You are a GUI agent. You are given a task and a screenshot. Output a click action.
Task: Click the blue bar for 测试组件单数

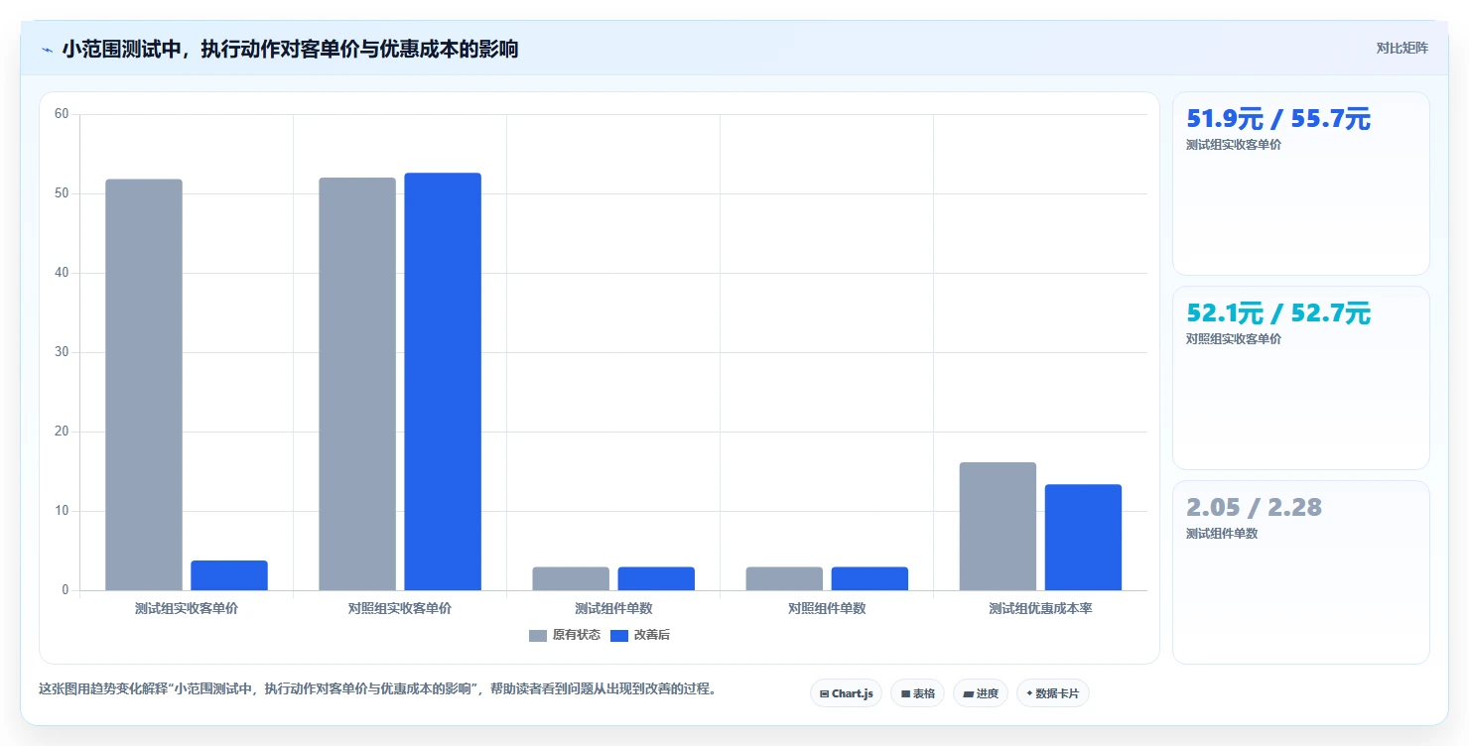point(656,578)
